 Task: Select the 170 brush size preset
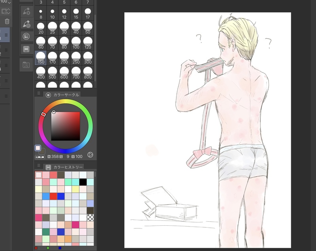click(x=52, y=58)
